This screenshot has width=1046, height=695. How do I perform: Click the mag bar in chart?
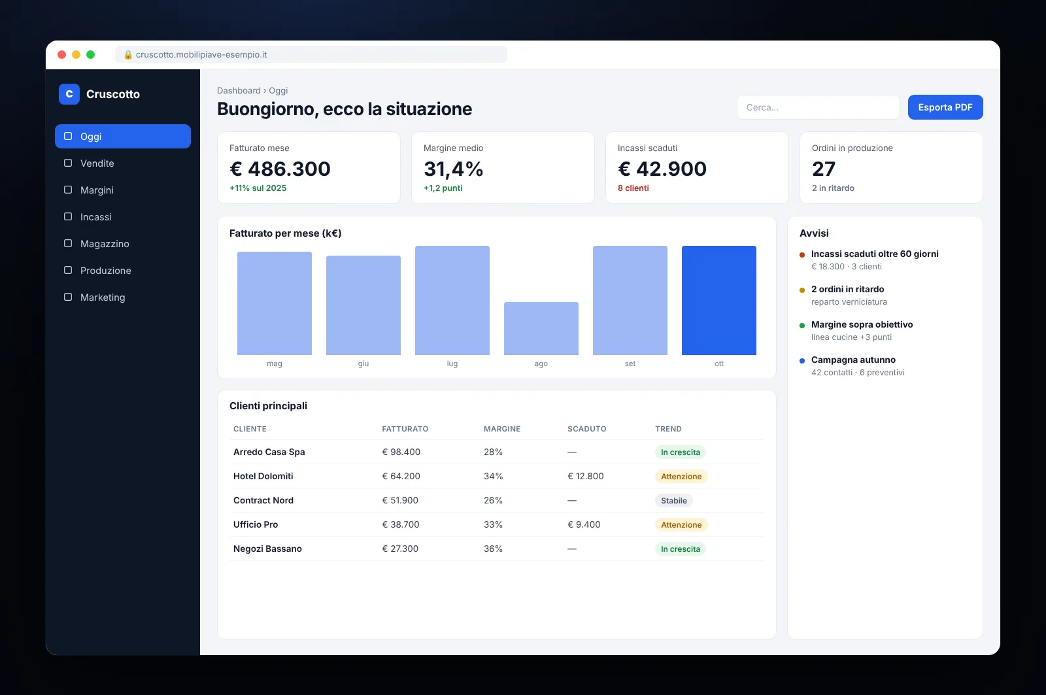coord(275,303)
